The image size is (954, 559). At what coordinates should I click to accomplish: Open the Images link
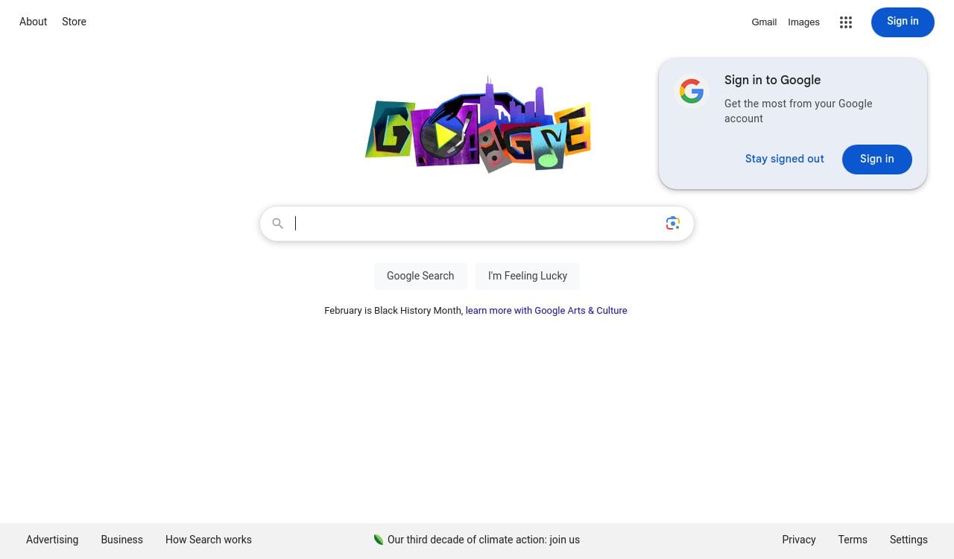click(x=803, y=22)
